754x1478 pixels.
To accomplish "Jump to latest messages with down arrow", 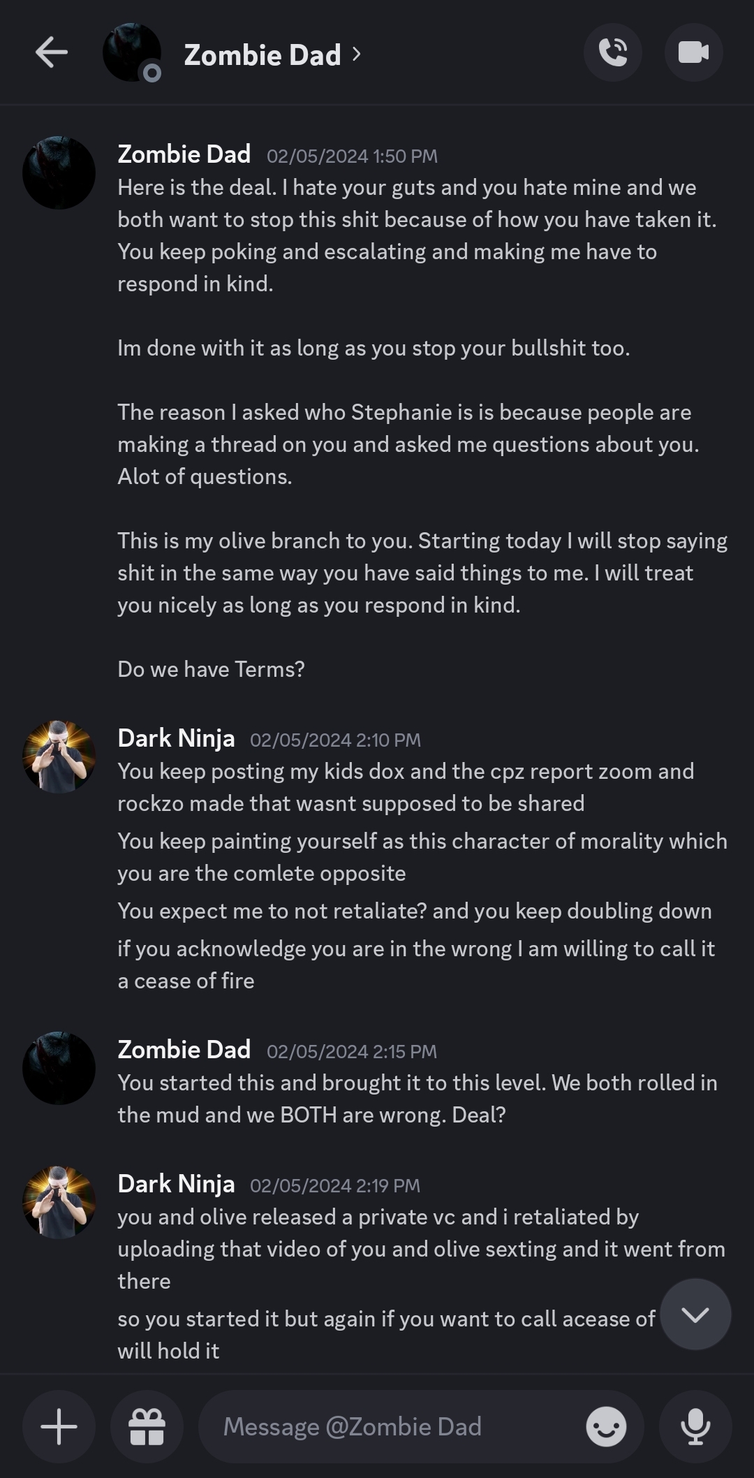I will (x=695, y=1314).
